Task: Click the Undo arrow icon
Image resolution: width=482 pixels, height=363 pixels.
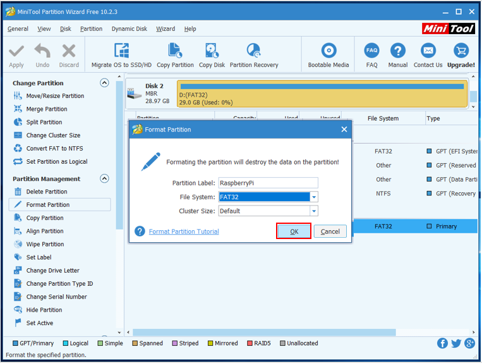Action: click(x=42, y=51)
